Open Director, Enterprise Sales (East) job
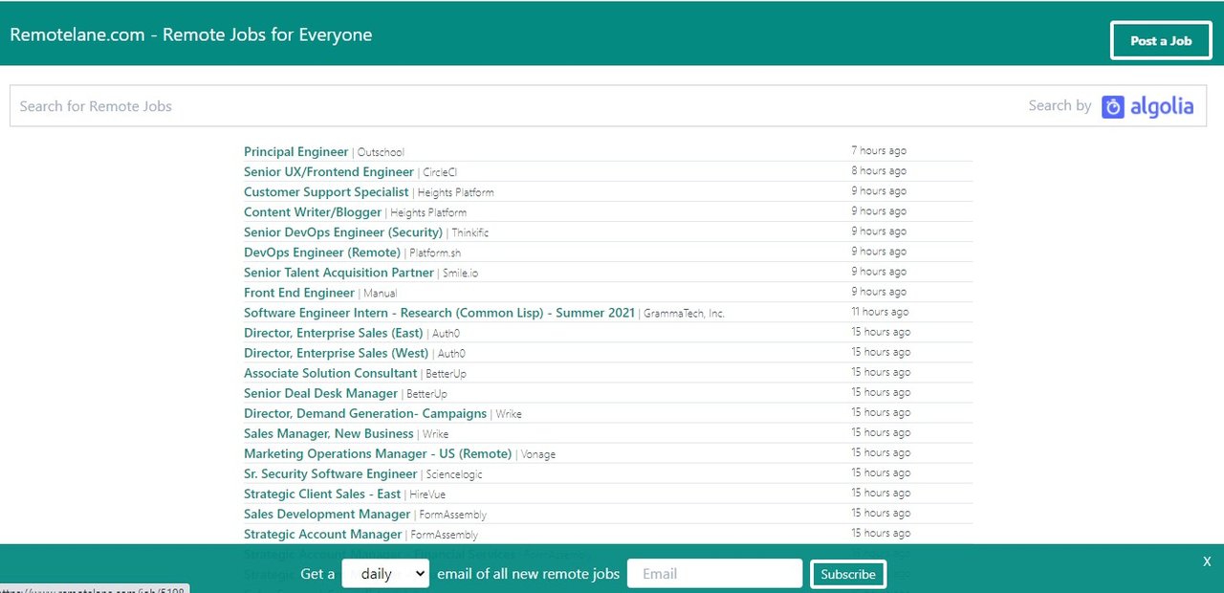 333,333
